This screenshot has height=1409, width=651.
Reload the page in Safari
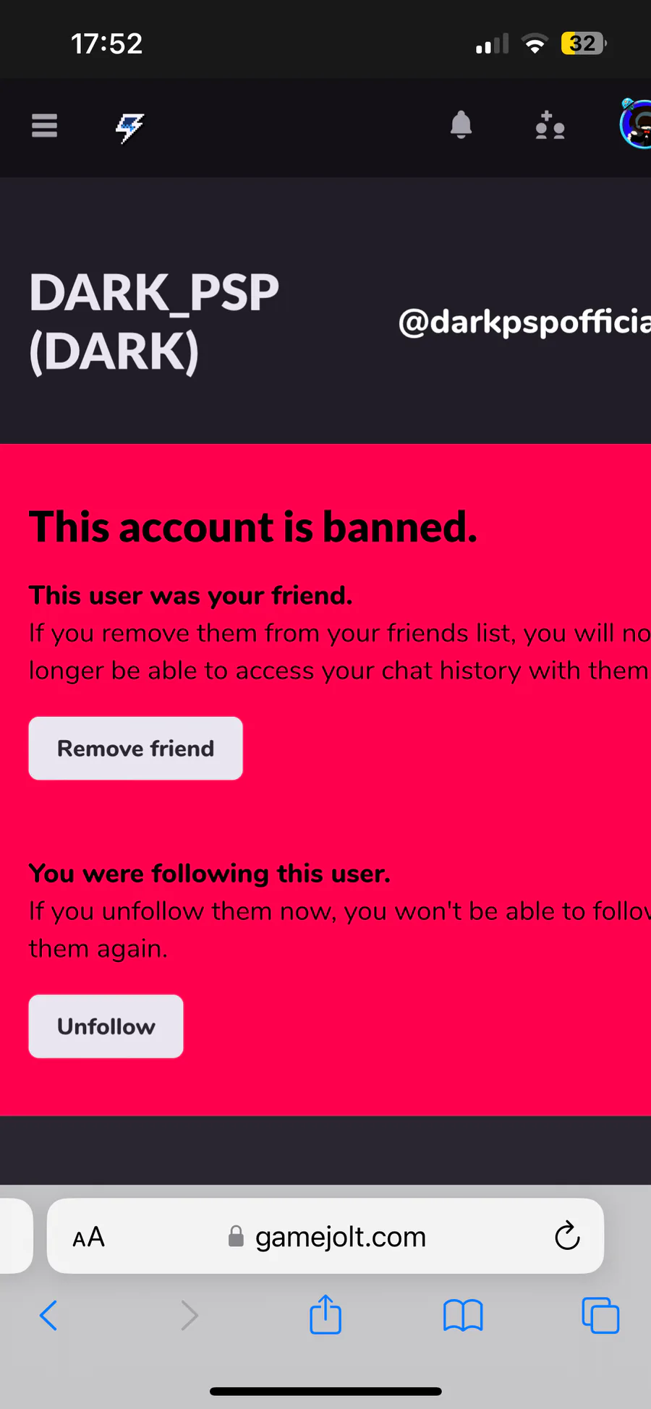click(567, 1236)
